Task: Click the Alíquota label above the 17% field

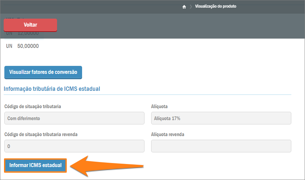Action: point(159,107)
